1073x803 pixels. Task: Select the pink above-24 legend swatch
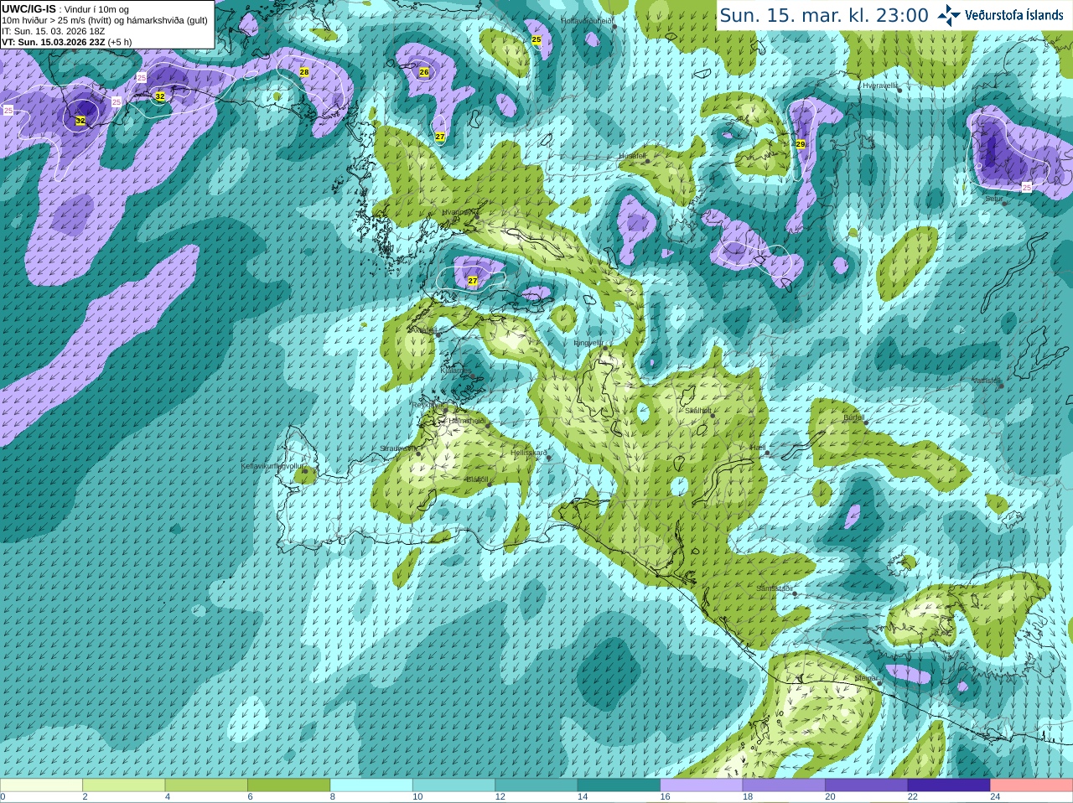[x=1032, y=785]
